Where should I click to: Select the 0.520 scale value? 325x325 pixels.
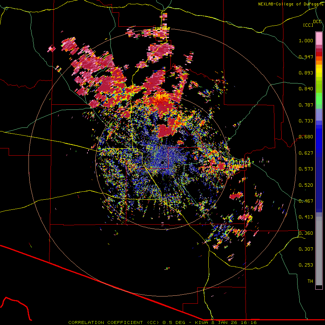pos(306,185)
